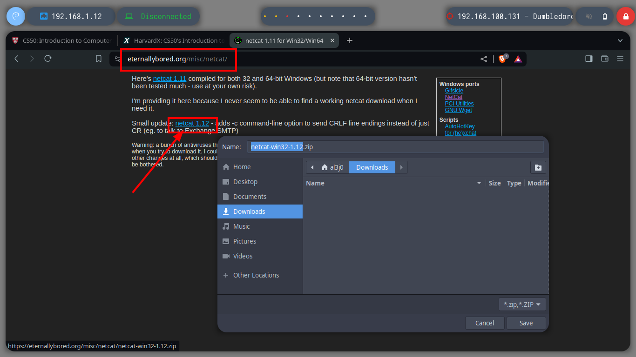Open a new tab with the plus button
This screenshot has height=357, width=636.
[350, 40]
